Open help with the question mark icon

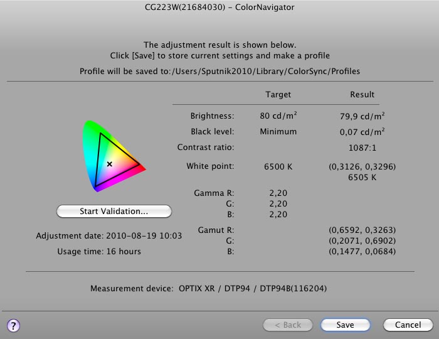point(14,325)
